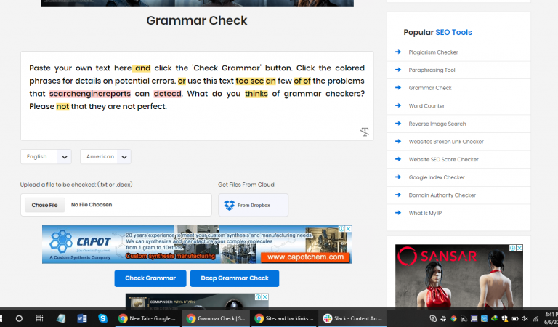
Task: Open Task View on the taskbar
Action: tap(39, 318)
